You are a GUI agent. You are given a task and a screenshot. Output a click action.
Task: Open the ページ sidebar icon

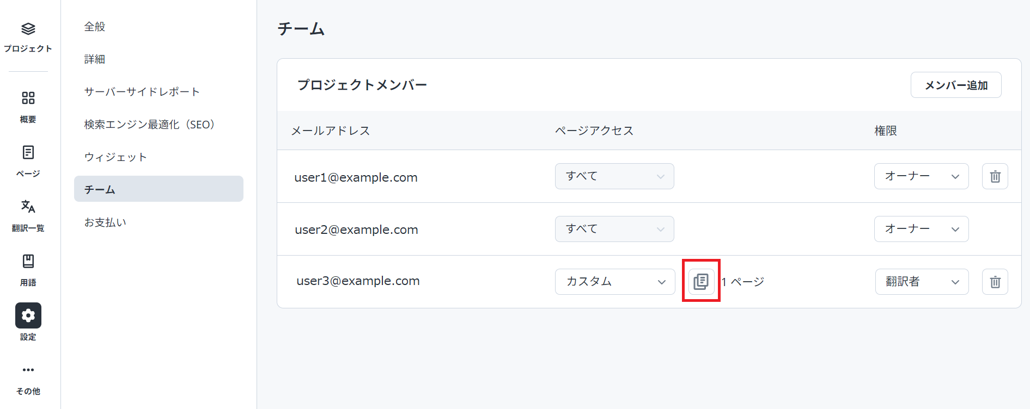pos(28,152)
